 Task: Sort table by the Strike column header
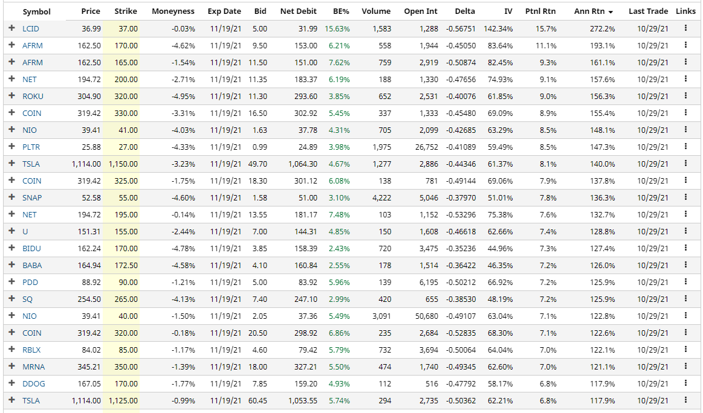126,11
